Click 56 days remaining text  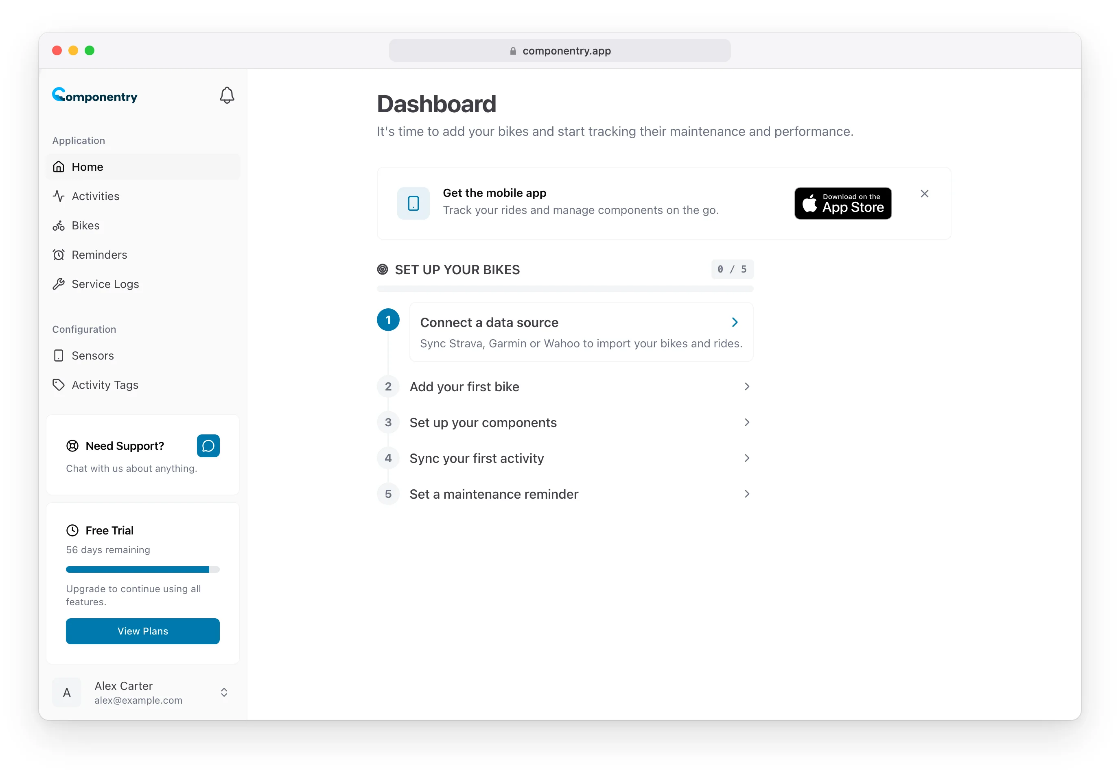(108, 550)
